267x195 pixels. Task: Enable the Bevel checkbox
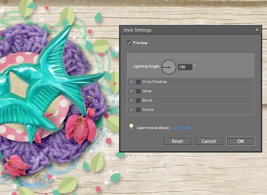138,100
